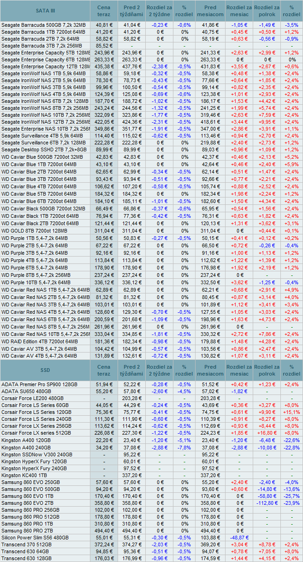Select Seagate Barracuda 3TB 7,2k 256MB
The width and height of the screenshot is (303, 562).
pos(42,46)
